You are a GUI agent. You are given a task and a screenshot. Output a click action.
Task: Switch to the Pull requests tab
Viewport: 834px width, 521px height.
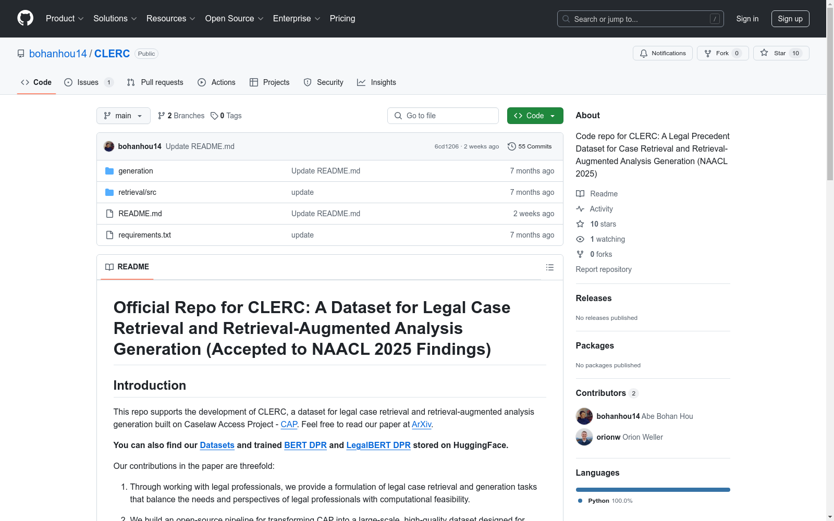[155, 82]
